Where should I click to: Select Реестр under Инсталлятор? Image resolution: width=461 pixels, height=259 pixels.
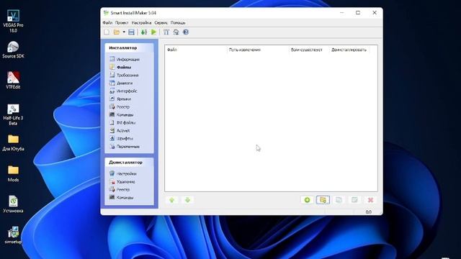(x=120, y=107)
